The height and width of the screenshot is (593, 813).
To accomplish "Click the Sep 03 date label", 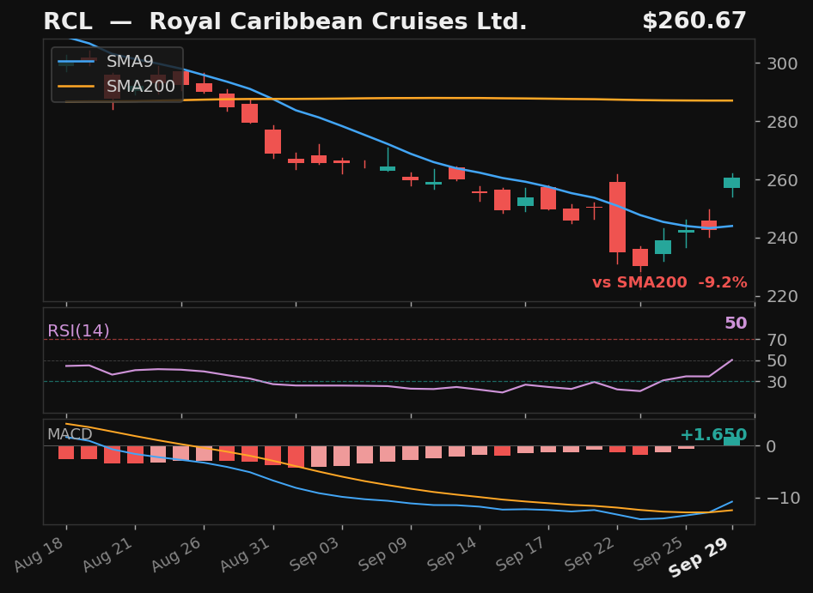I will coord(315,554).
